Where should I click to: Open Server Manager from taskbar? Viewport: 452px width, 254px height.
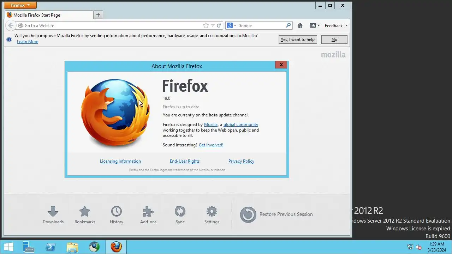point(29,247)
